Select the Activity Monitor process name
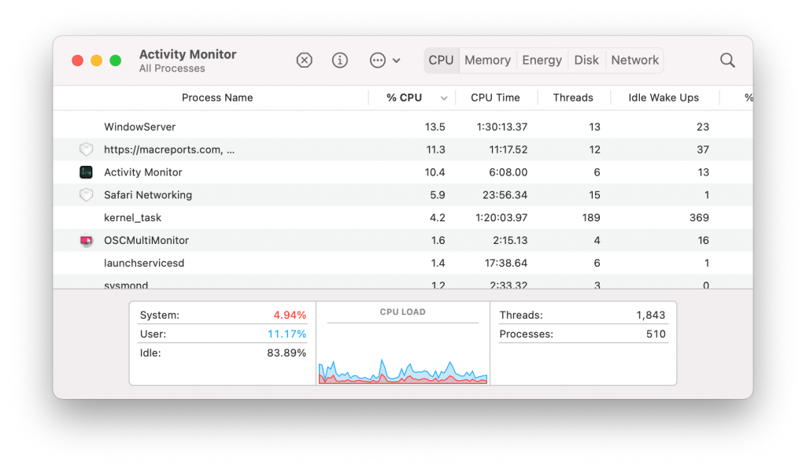 point(143,172)
